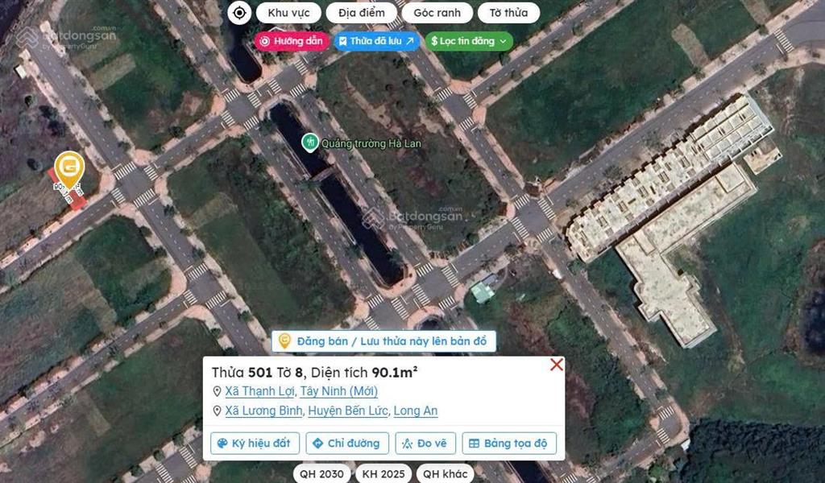Open the Khu vực filter
825x483 pixels.
(288, 13)
